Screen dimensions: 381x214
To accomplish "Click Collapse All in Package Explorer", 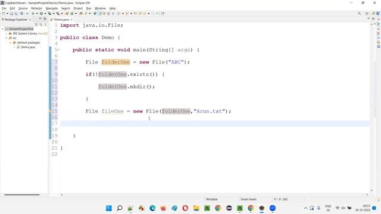I will (36, 24).
